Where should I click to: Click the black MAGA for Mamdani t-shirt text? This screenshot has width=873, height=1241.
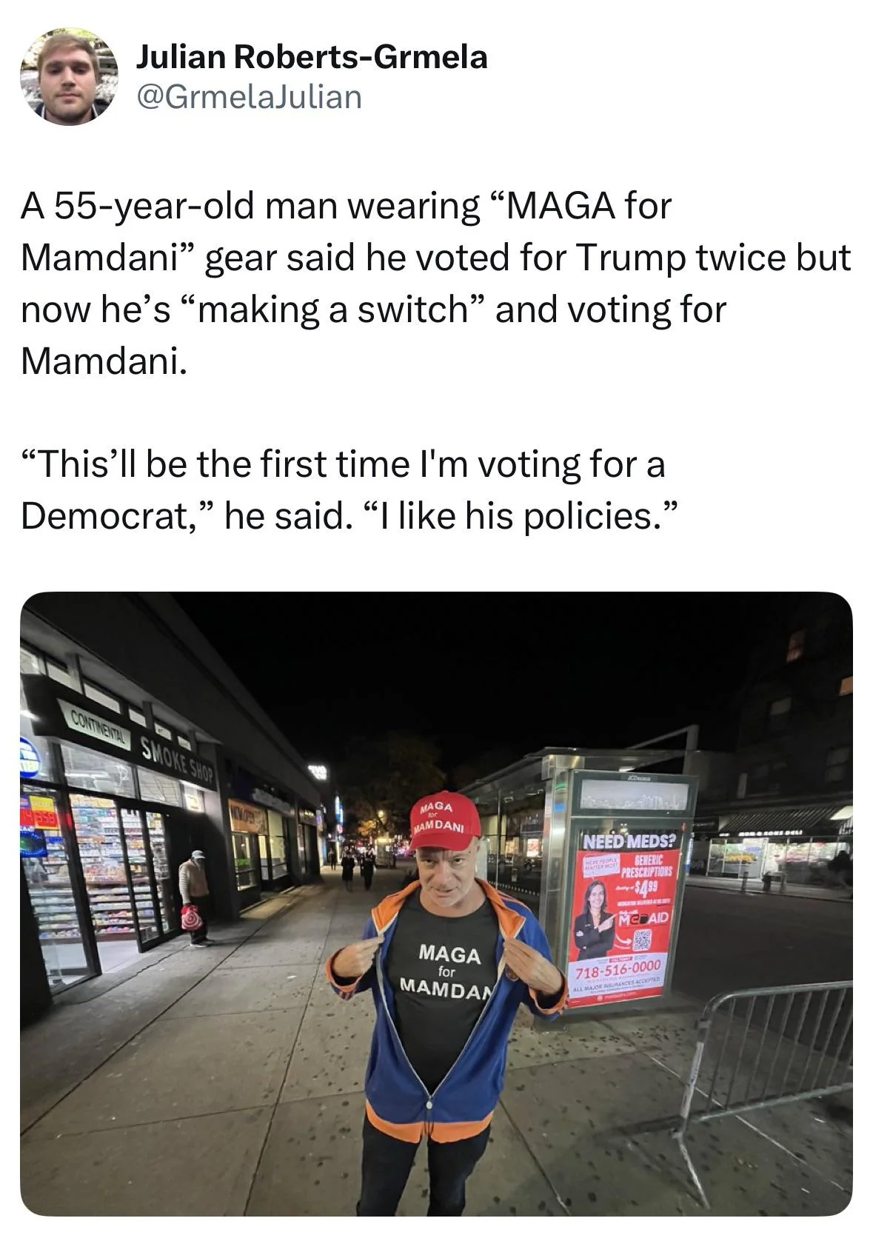(x=448, y=970)
